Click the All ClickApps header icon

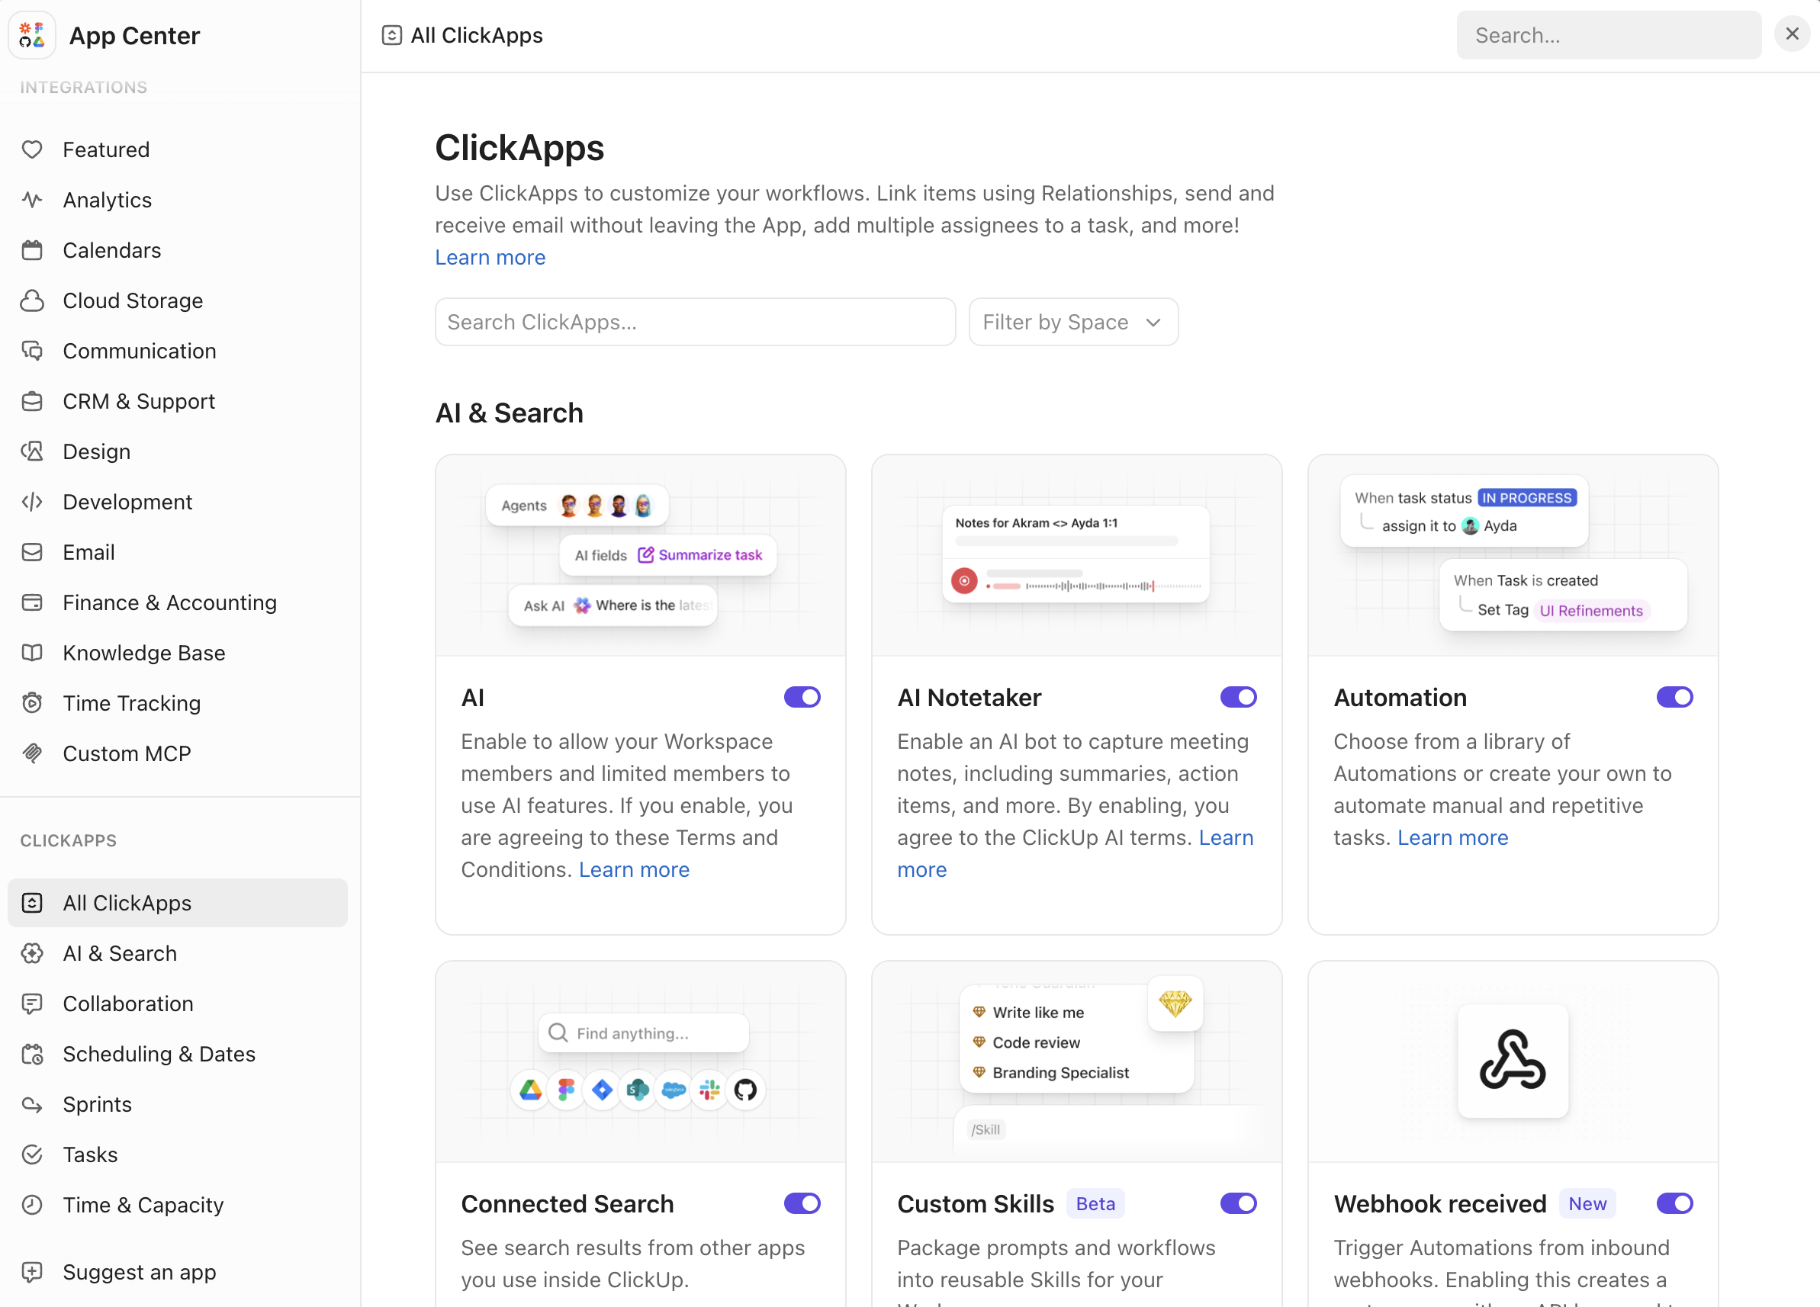click(x=391, y=35)
